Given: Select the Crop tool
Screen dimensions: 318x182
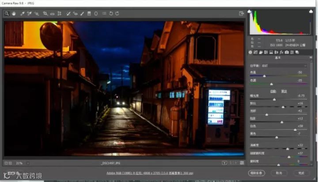Looking at the screenshot, I should (x=45, y=14).
